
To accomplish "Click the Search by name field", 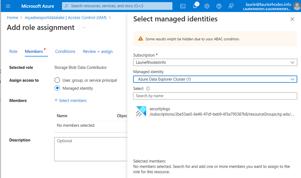I will 215,96.
